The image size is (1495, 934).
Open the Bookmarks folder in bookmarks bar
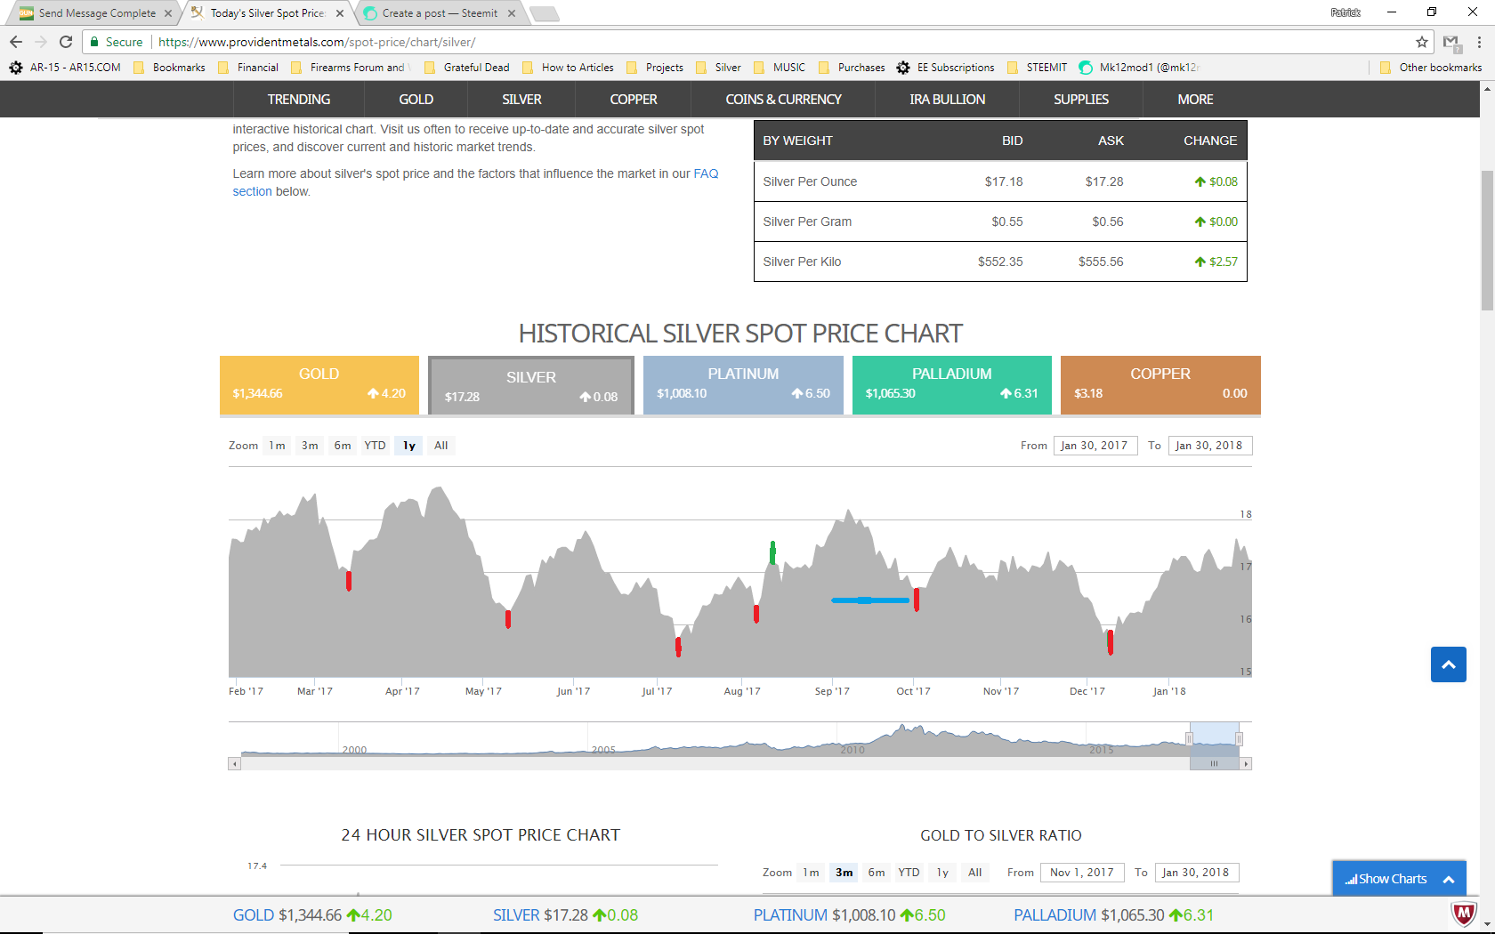169,68
